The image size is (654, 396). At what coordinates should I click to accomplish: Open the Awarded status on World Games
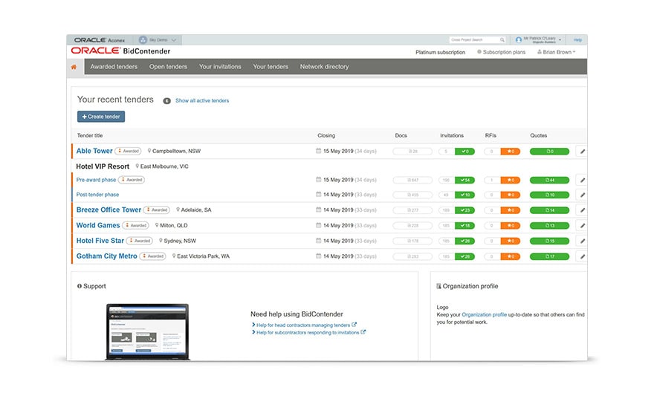tap(135, 225)
